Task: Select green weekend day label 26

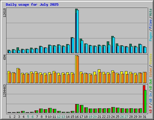Action: click(x=122, y=117)
